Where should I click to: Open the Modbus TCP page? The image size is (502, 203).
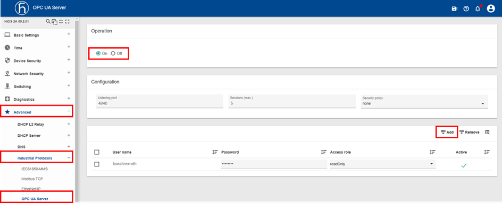[32, 179]
